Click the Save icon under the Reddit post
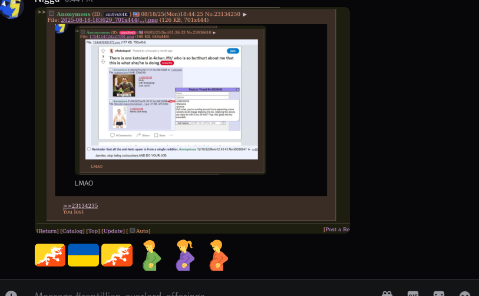479x296 pixels. [156, 135]
